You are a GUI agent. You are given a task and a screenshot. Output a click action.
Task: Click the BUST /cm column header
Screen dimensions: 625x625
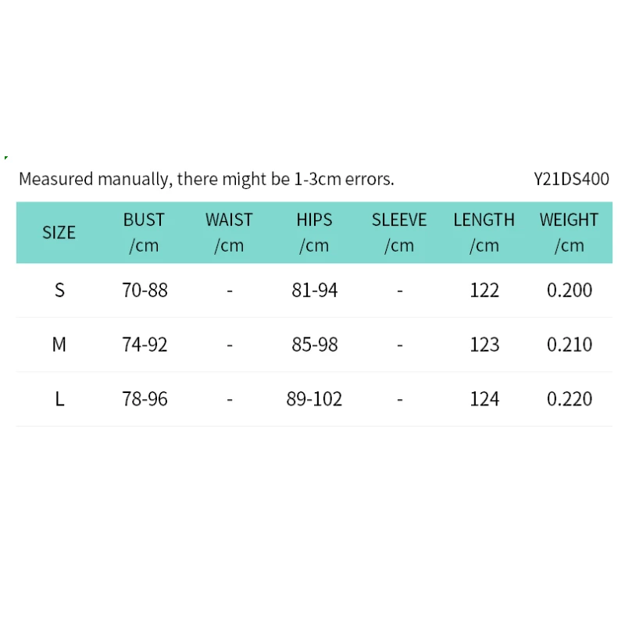point(145,232)
